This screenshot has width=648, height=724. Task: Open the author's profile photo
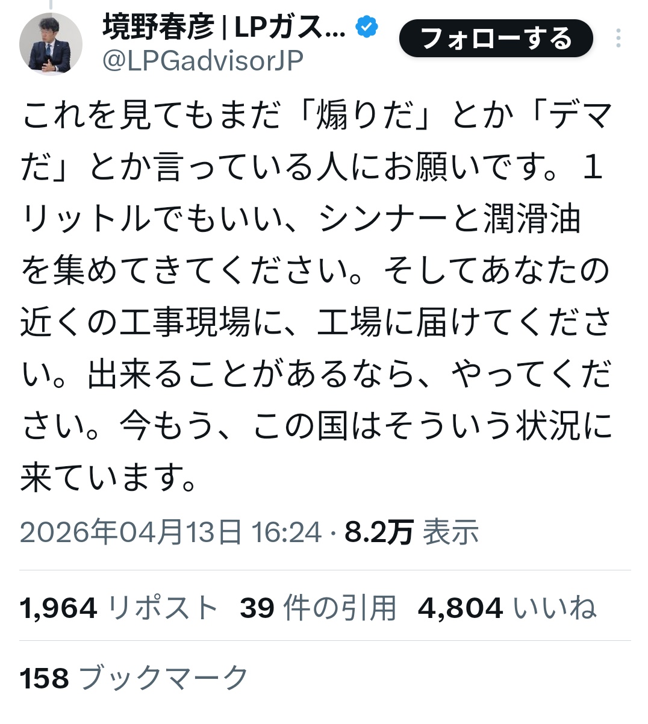pyautogui.click(x=51, y=43)
